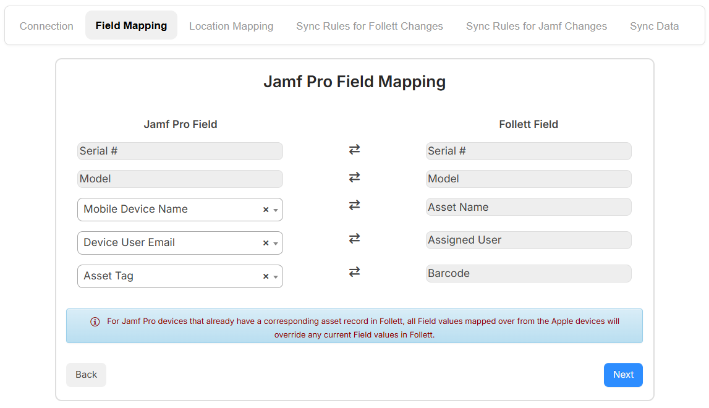Viewport: 709px width, 408px height.
Task: Click the Jamf Pro Serial # field
Action: click(x=180, y=151)
